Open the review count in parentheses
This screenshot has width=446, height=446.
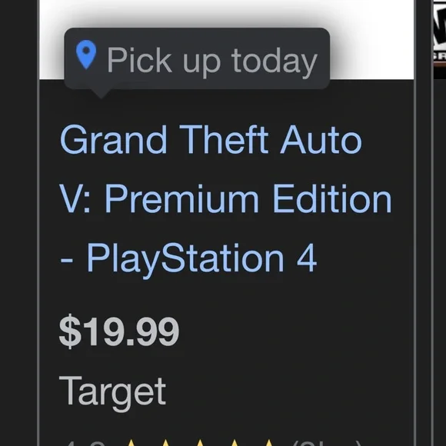pyautogui.click(x=327, y=443)
